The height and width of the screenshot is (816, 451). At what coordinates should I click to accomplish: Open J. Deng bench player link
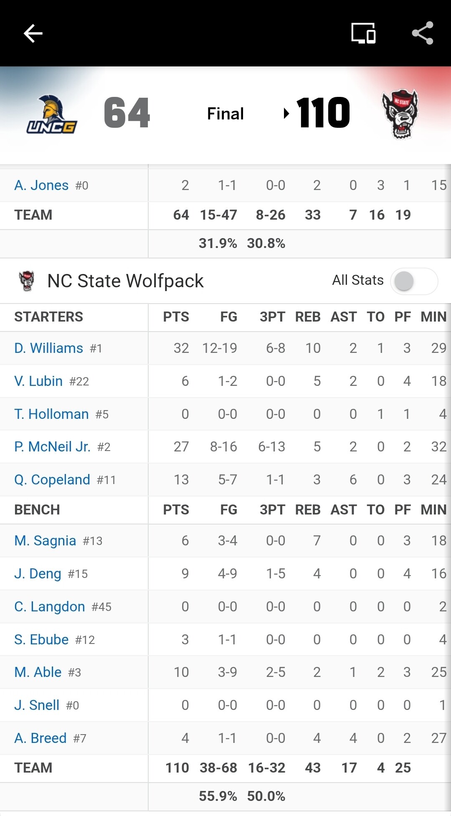[38, 574]
